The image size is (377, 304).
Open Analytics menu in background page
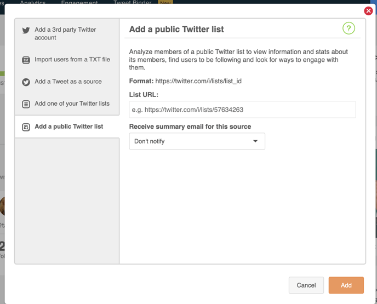coord(32,2)
